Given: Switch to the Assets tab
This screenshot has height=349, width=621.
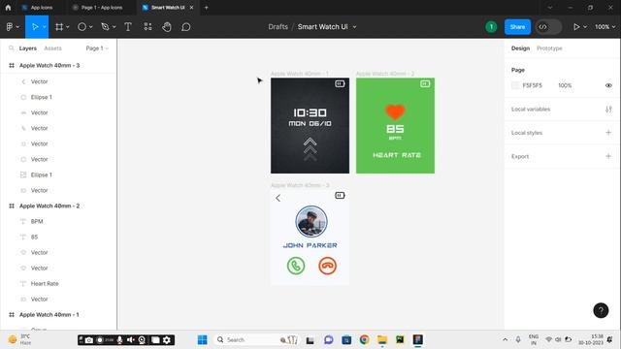Looking at the screenshot, I should click(x=52, y=48).
